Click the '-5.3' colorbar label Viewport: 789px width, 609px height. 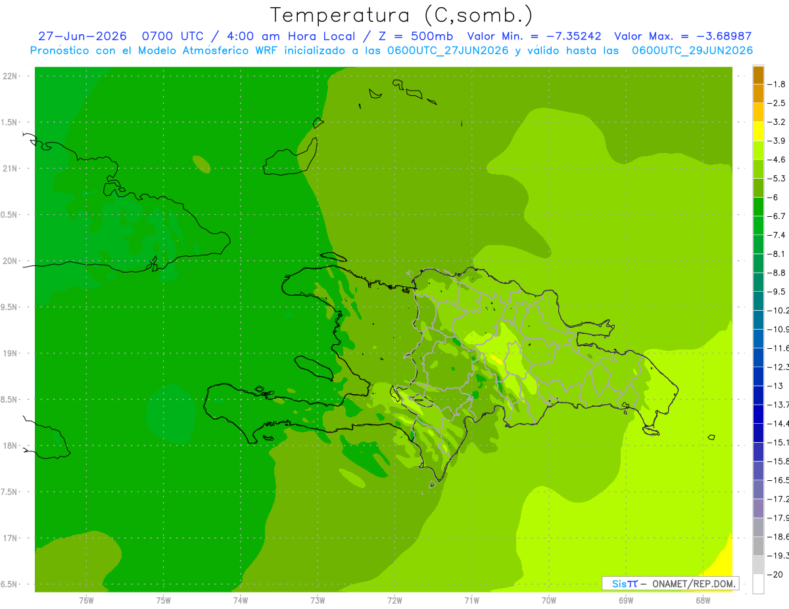coord(777,179)
